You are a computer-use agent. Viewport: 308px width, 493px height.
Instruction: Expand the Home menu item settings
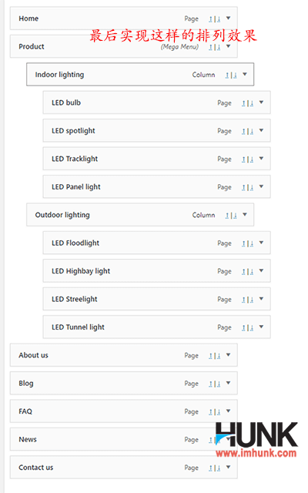pyautogui.click(x=228, y=18)
